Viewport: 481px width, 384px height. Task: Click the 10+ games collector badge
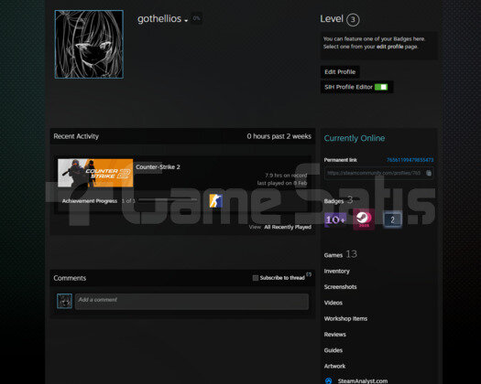(335, 219)
